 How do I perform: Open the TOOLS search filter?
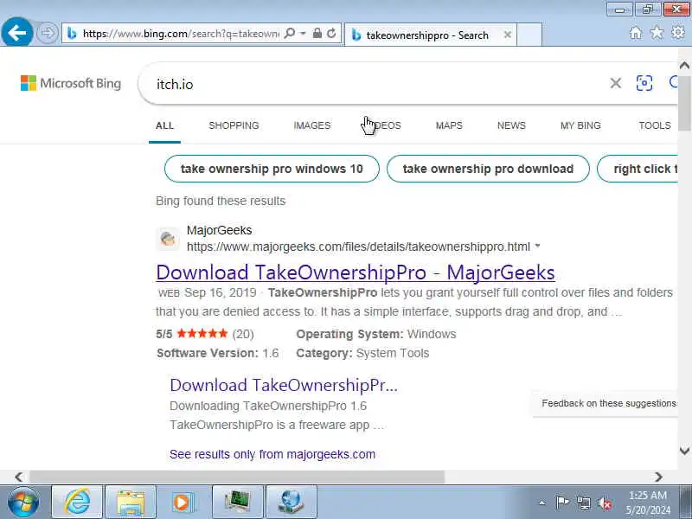point(655,125)
